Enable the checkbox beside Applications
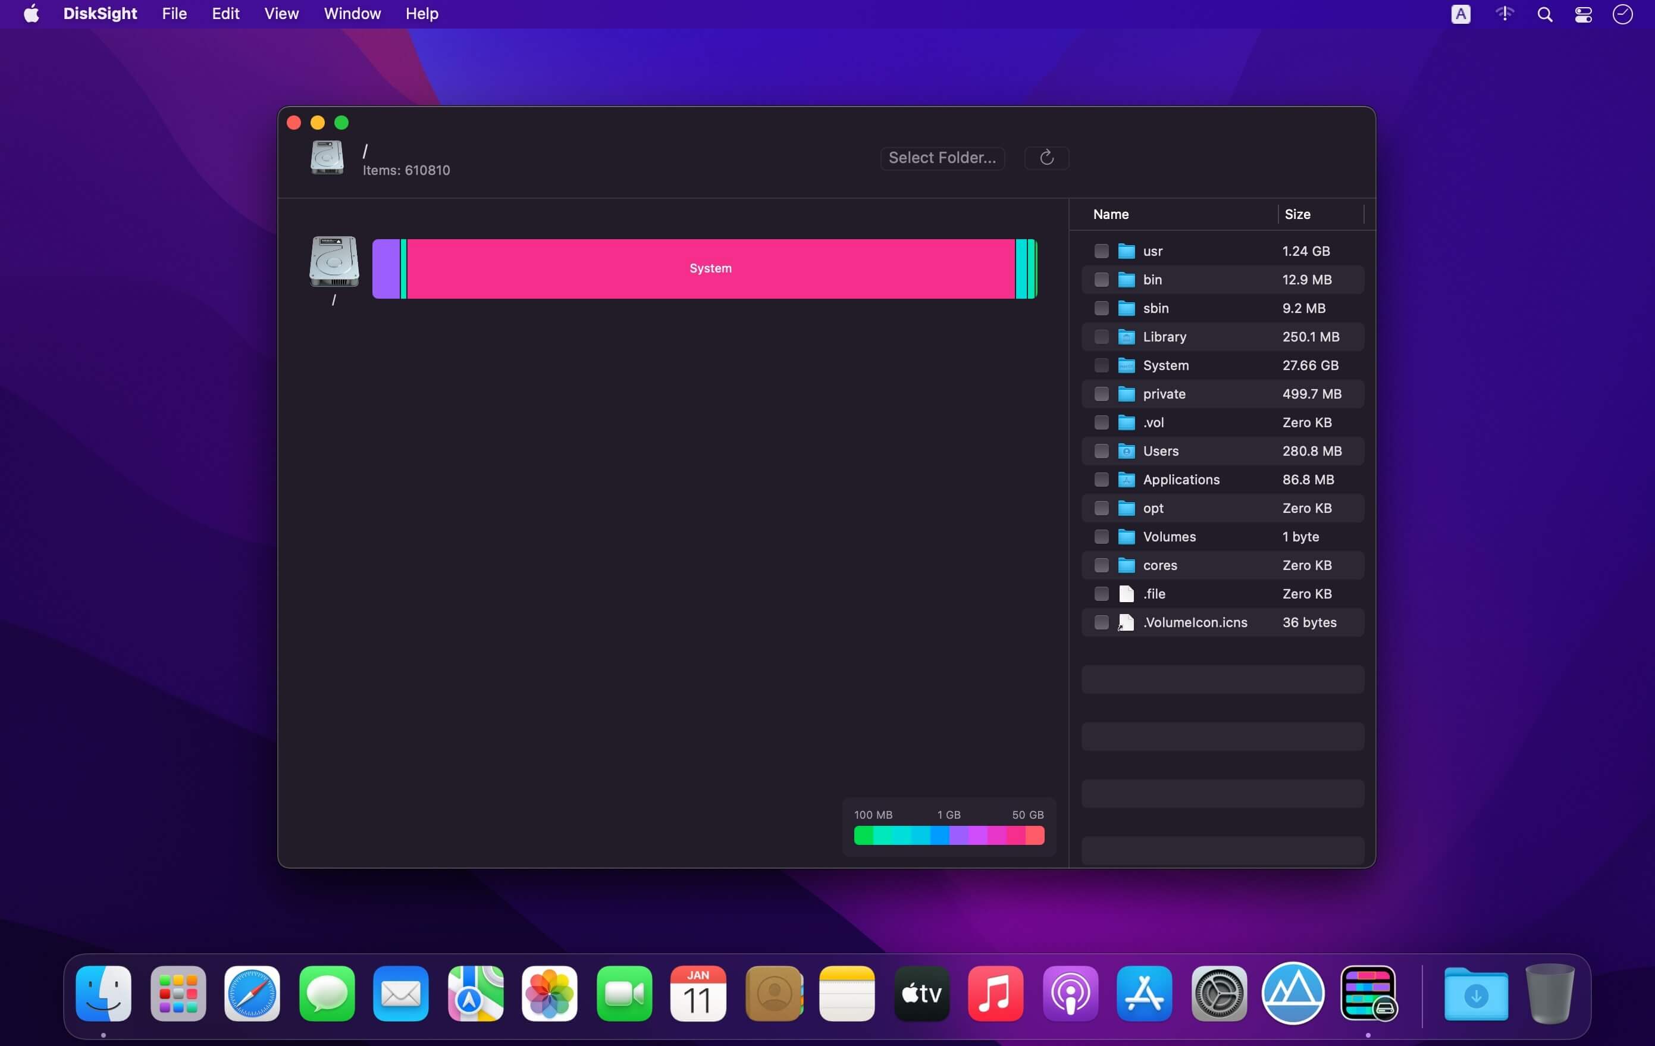The image size is (1655, 1046). tap(1101, 480)
